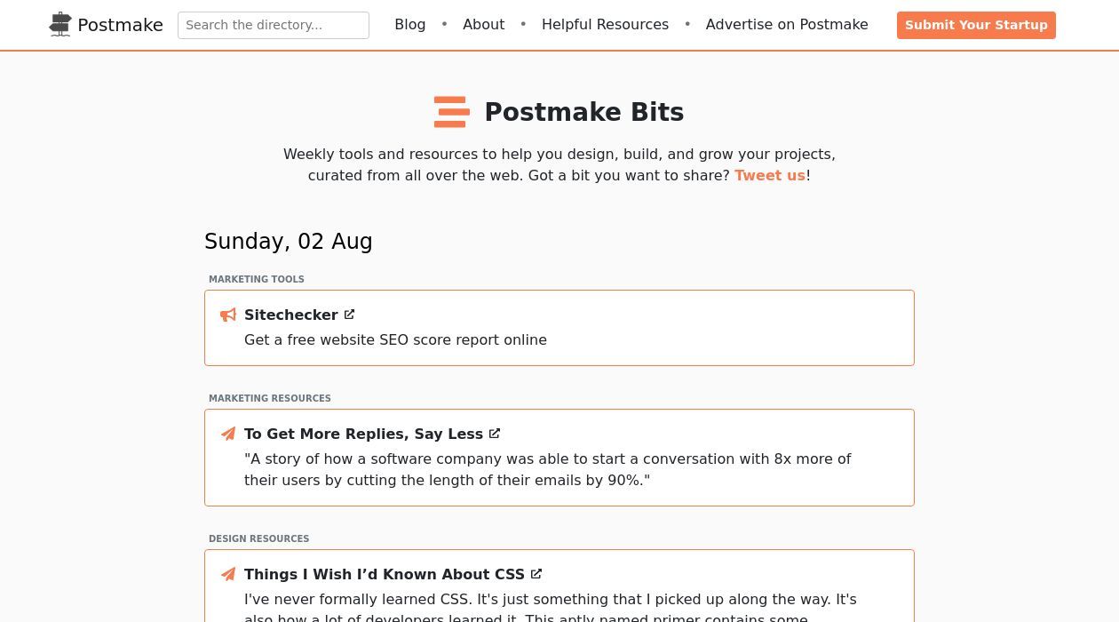Open external link icon after Say Less
The image size is (1119, 622).
coord(495,433)
